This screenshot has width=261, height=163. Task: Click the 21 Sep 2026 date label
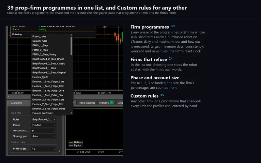pos(84,152)
